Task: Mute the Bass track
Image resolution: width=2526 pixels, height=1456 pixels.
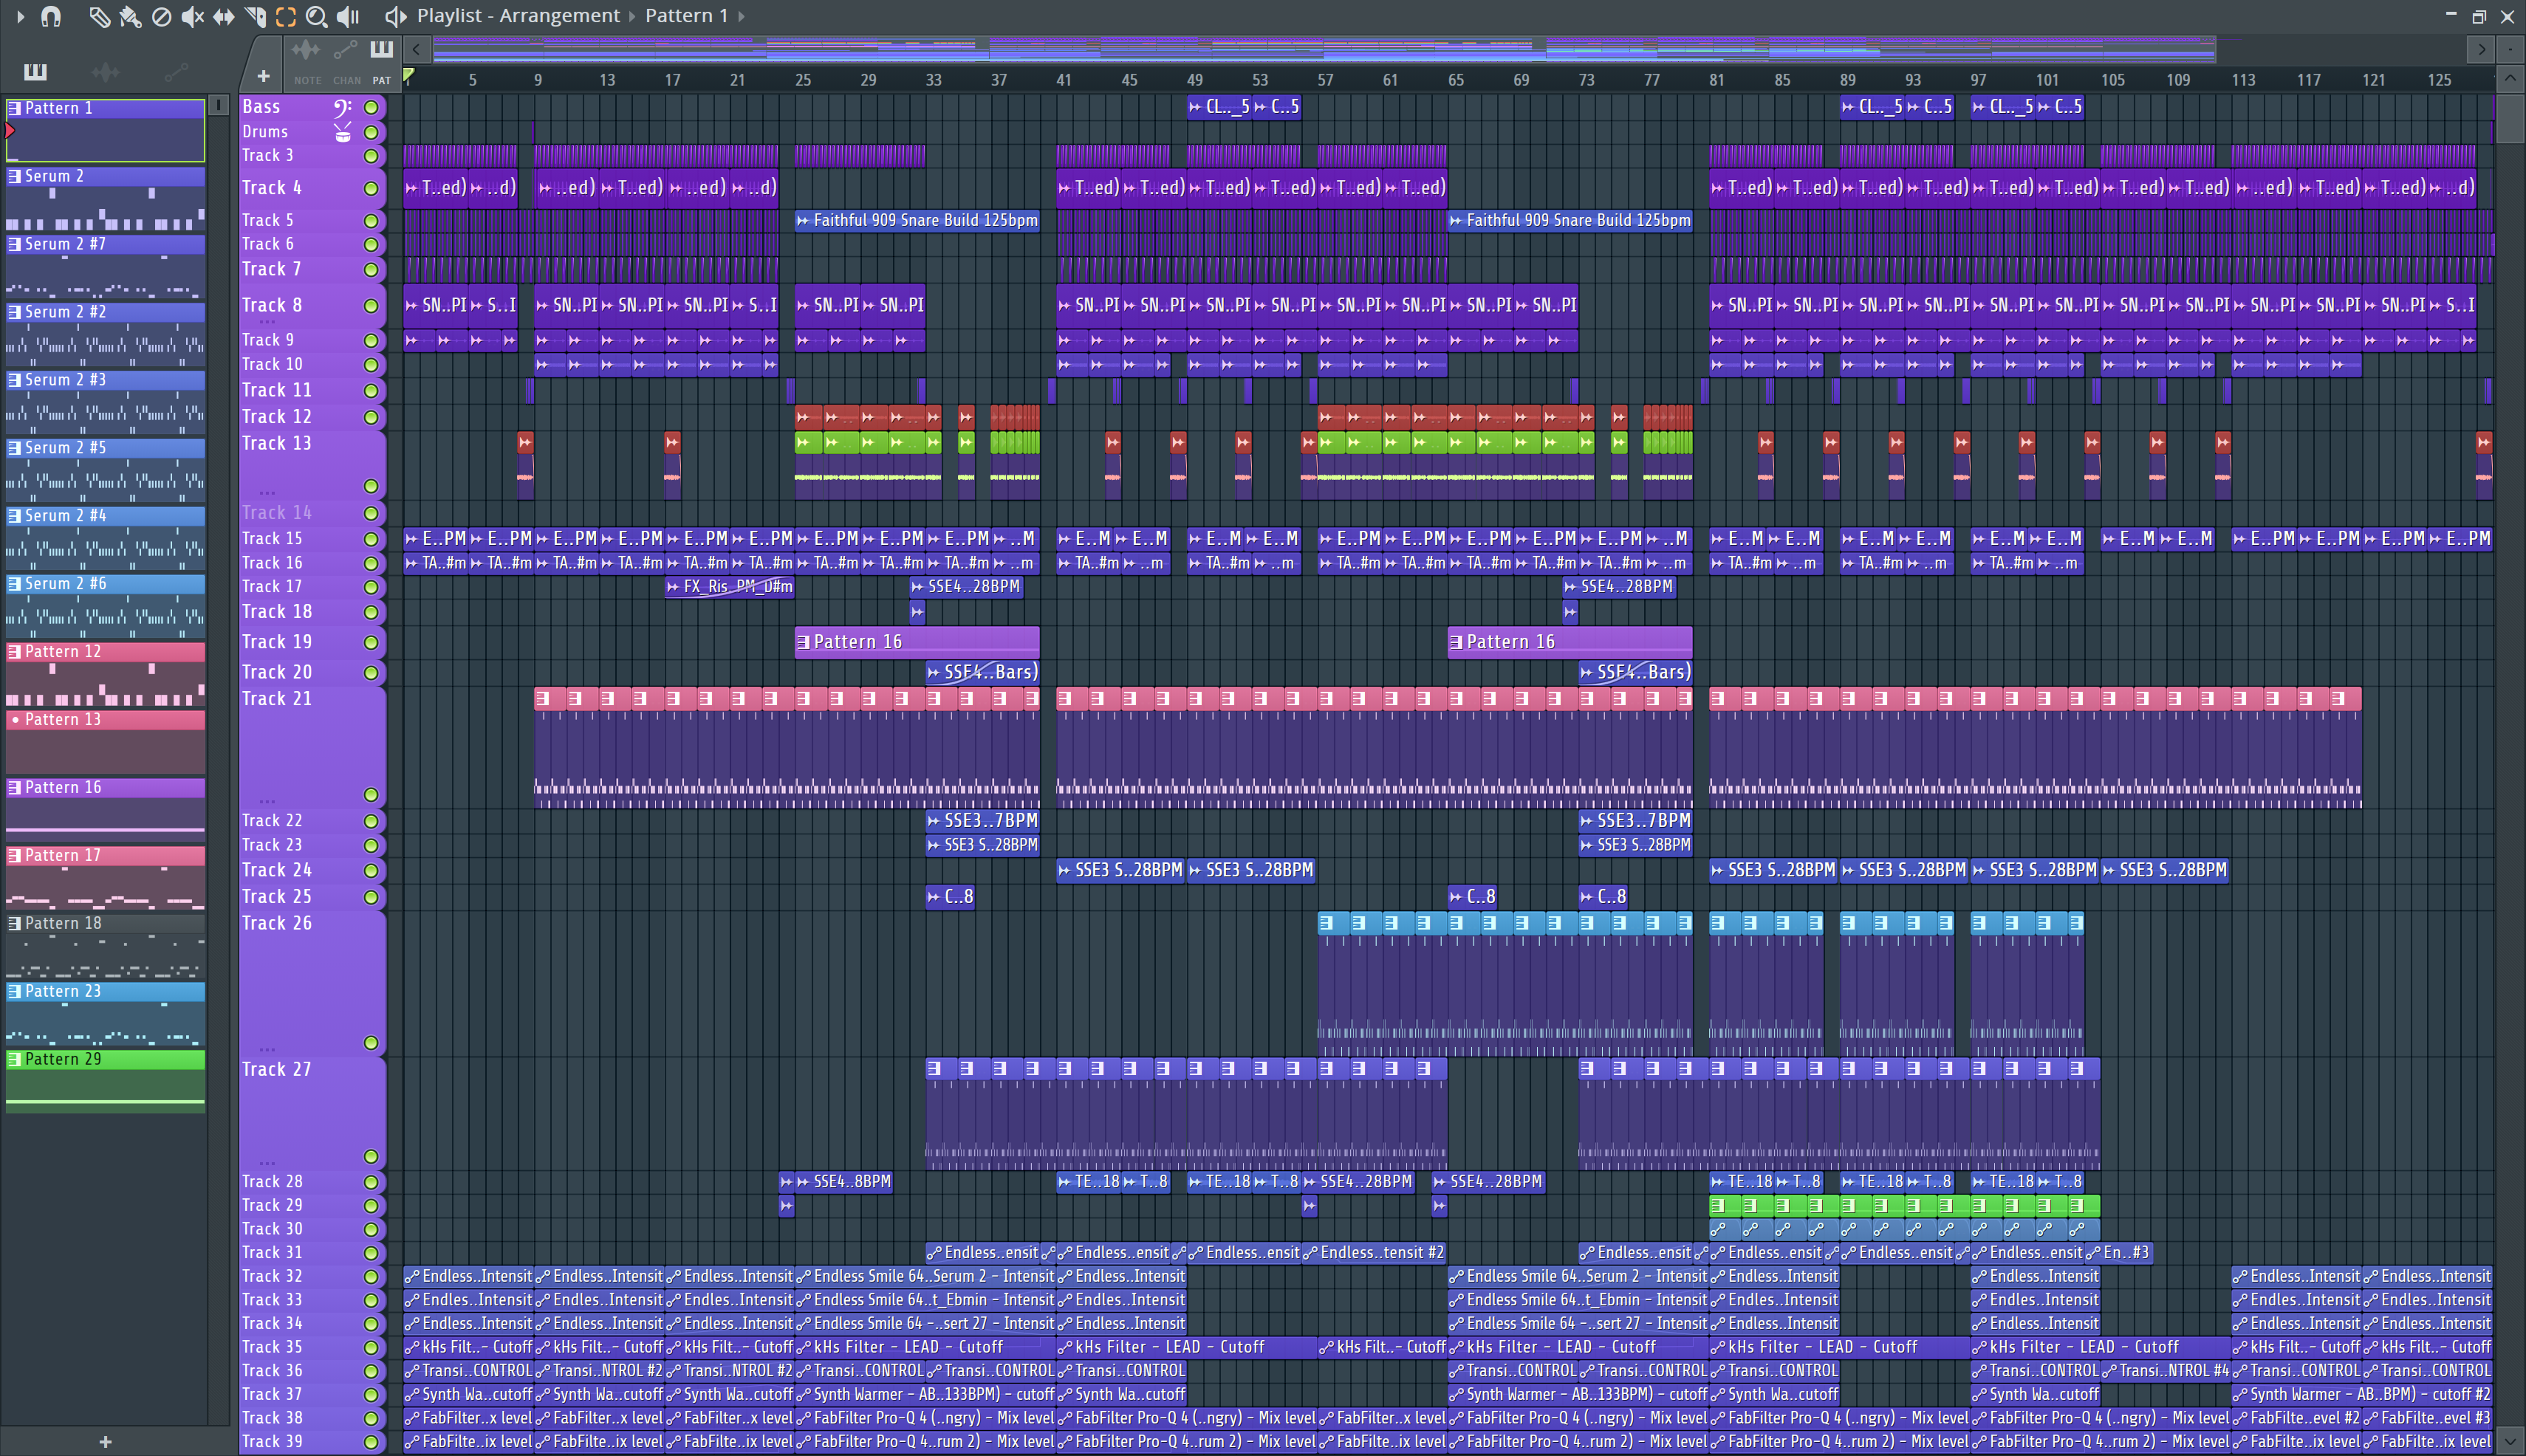Action: (x=372, y=108)
